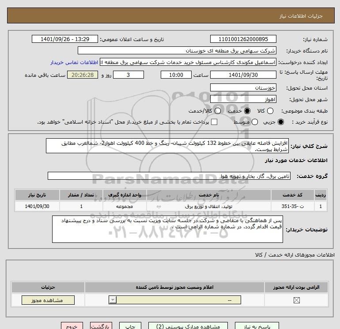340x329 pixels.
Task: Click the پاسخ به نیاز button
Action: tap(257, 326)
